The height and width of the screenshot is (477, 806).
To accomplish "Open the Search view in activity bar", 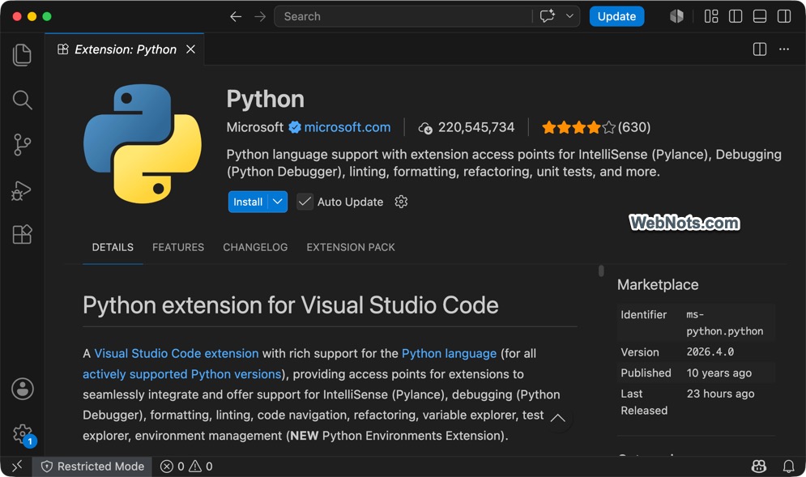I will point(22,100).
